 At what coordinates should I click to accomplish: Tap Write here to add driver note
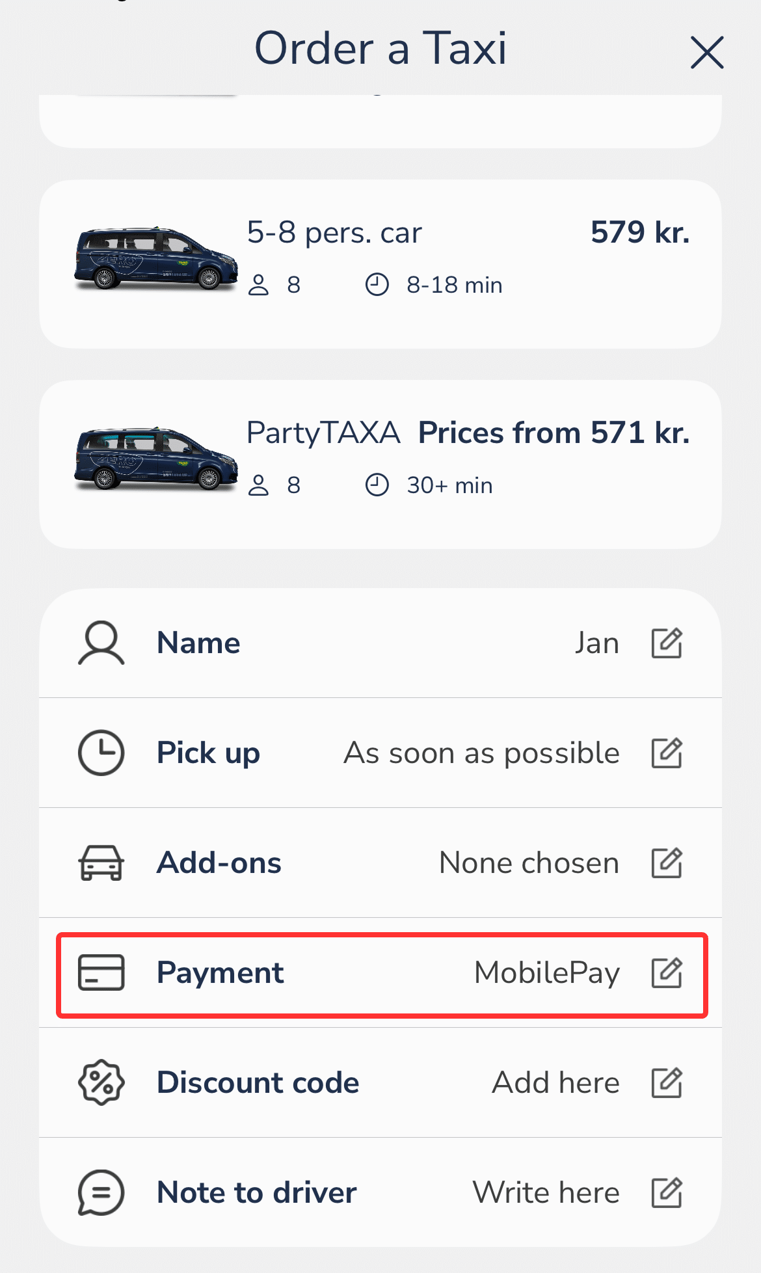pos(546,1193)
